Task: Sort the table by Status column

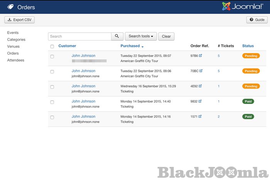Action: click(x=248, y=46)
